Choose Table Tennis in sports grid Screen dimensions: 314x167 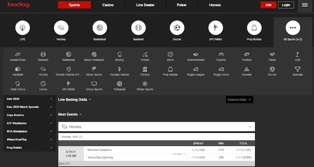click(18, 86)
